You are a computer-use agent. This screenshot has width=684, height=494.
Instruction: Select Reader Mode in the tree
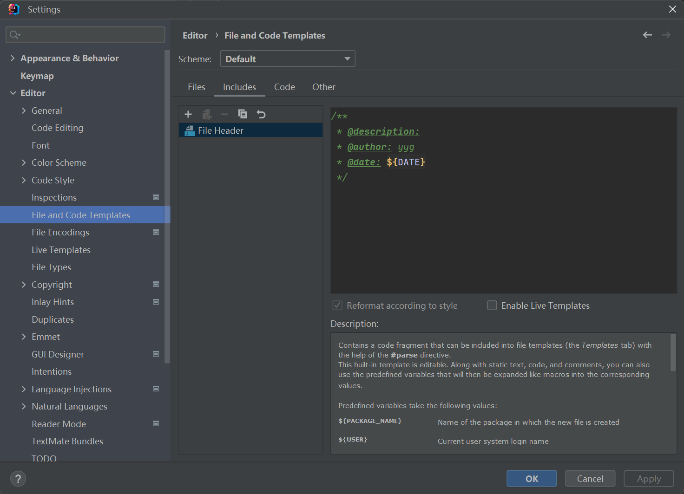pos(59,424)
